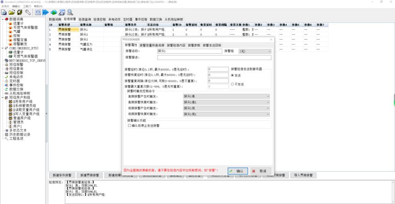Click the open folder toolbar icon

coord(12,12)
